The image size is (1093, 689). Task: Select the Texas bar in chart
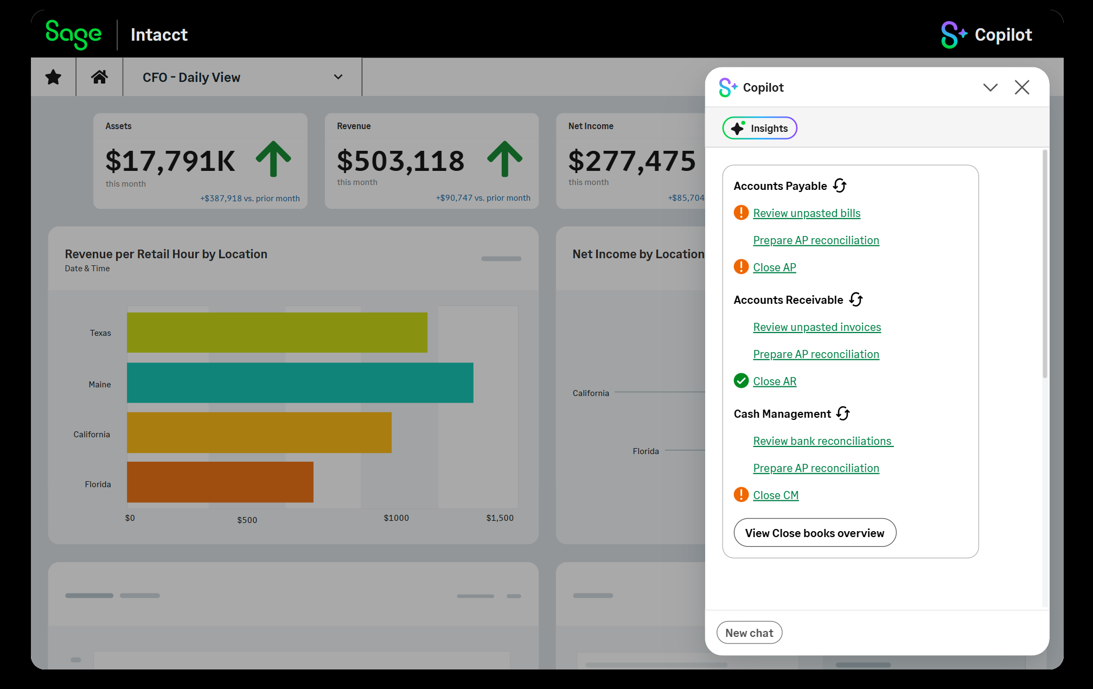pyautogui.click(x=277, y=333)
